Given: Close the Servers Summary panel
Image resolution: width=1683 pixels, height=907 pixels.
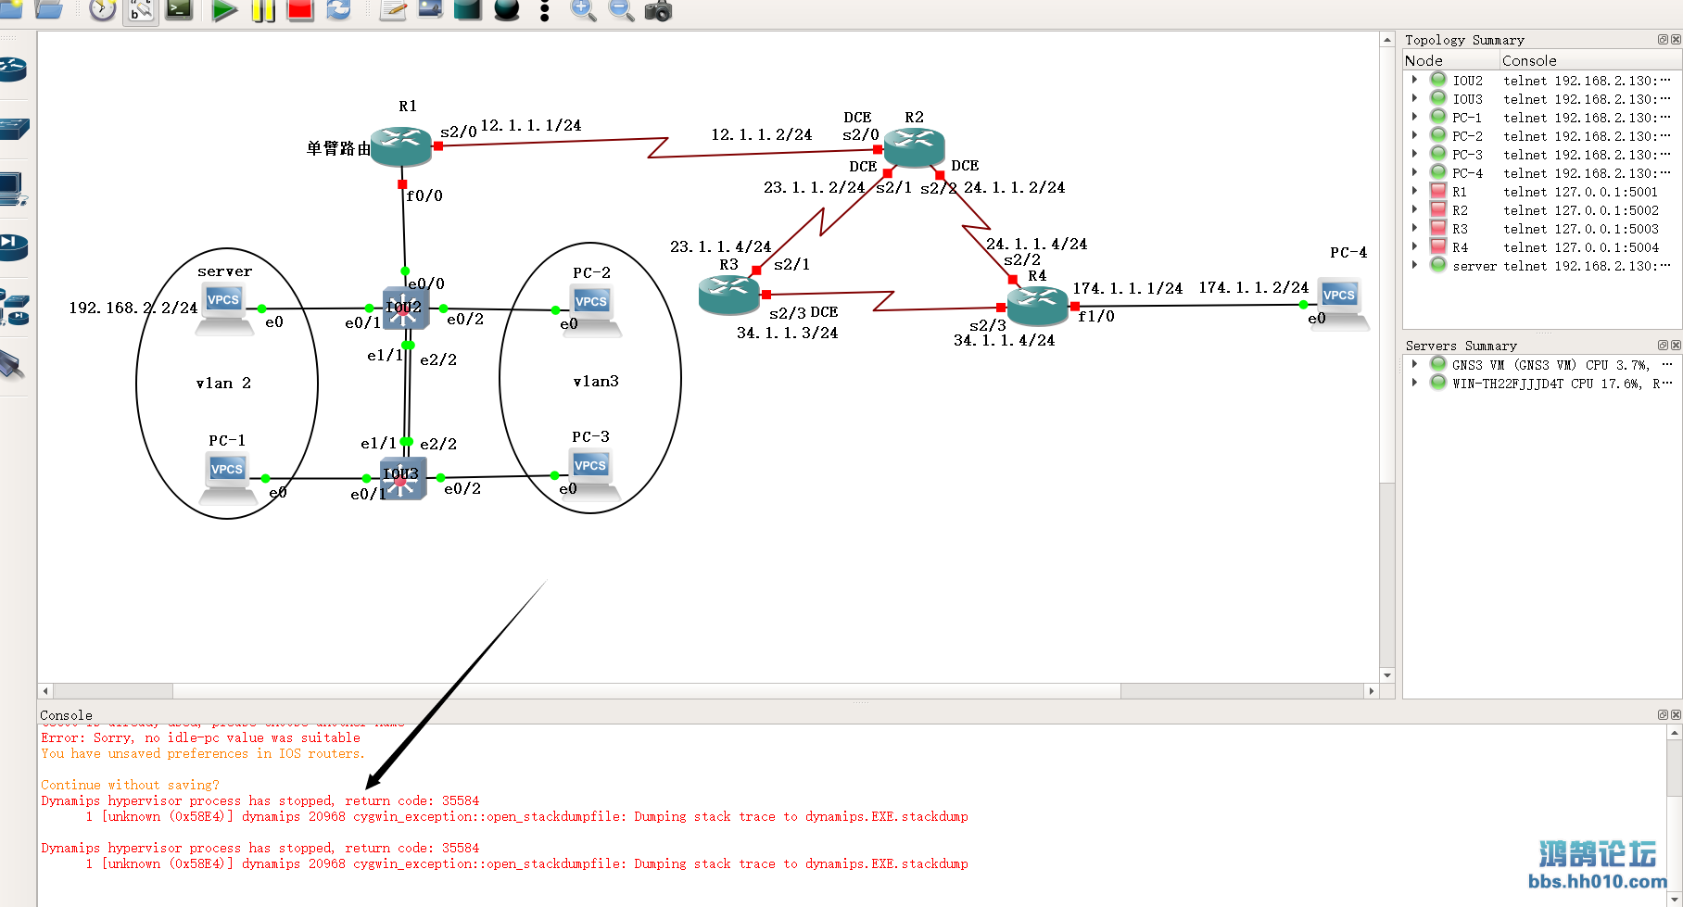Looking at the screenshot, I should 1676,345.
